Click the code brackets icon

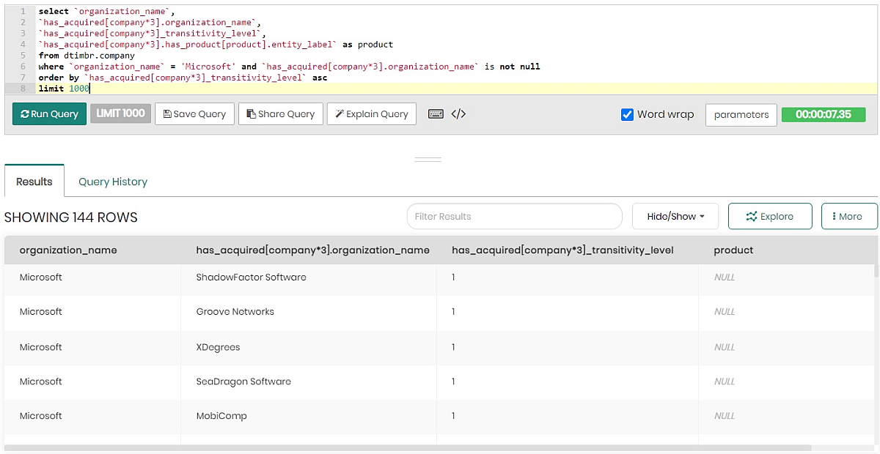[x=458, y=114]
